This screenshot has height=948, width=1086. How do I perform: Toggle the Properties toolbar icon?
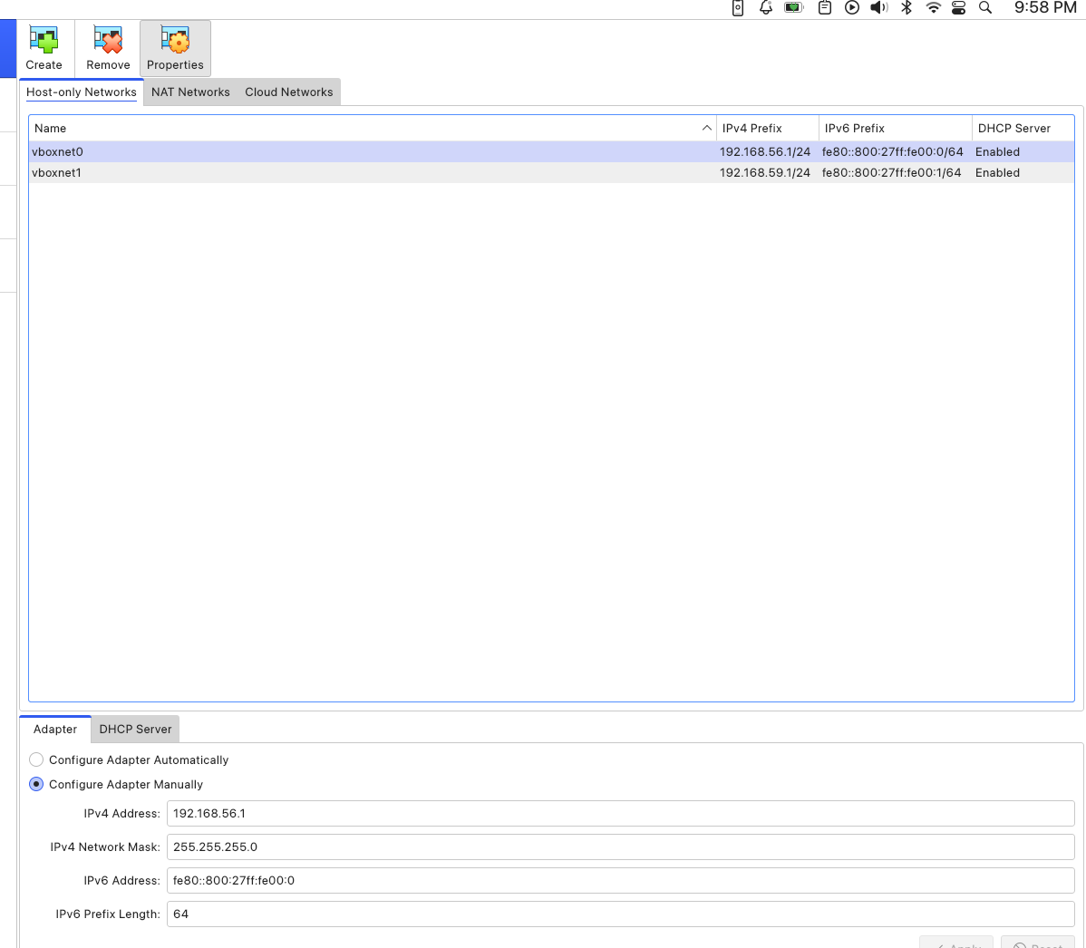tap(175, 48)
